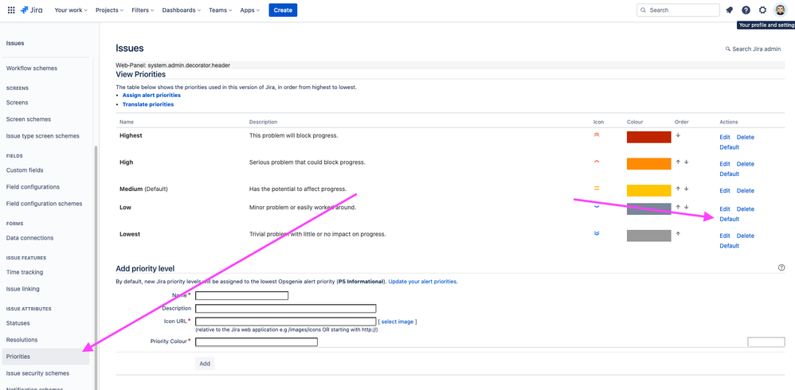Delete the High priority
795x390 pixels.
tap(746, 164)
